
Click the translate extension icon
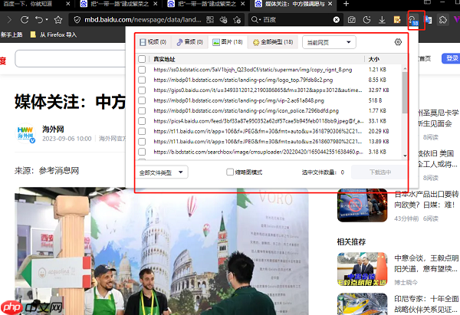pyautogui.click(x=429, y=20)
